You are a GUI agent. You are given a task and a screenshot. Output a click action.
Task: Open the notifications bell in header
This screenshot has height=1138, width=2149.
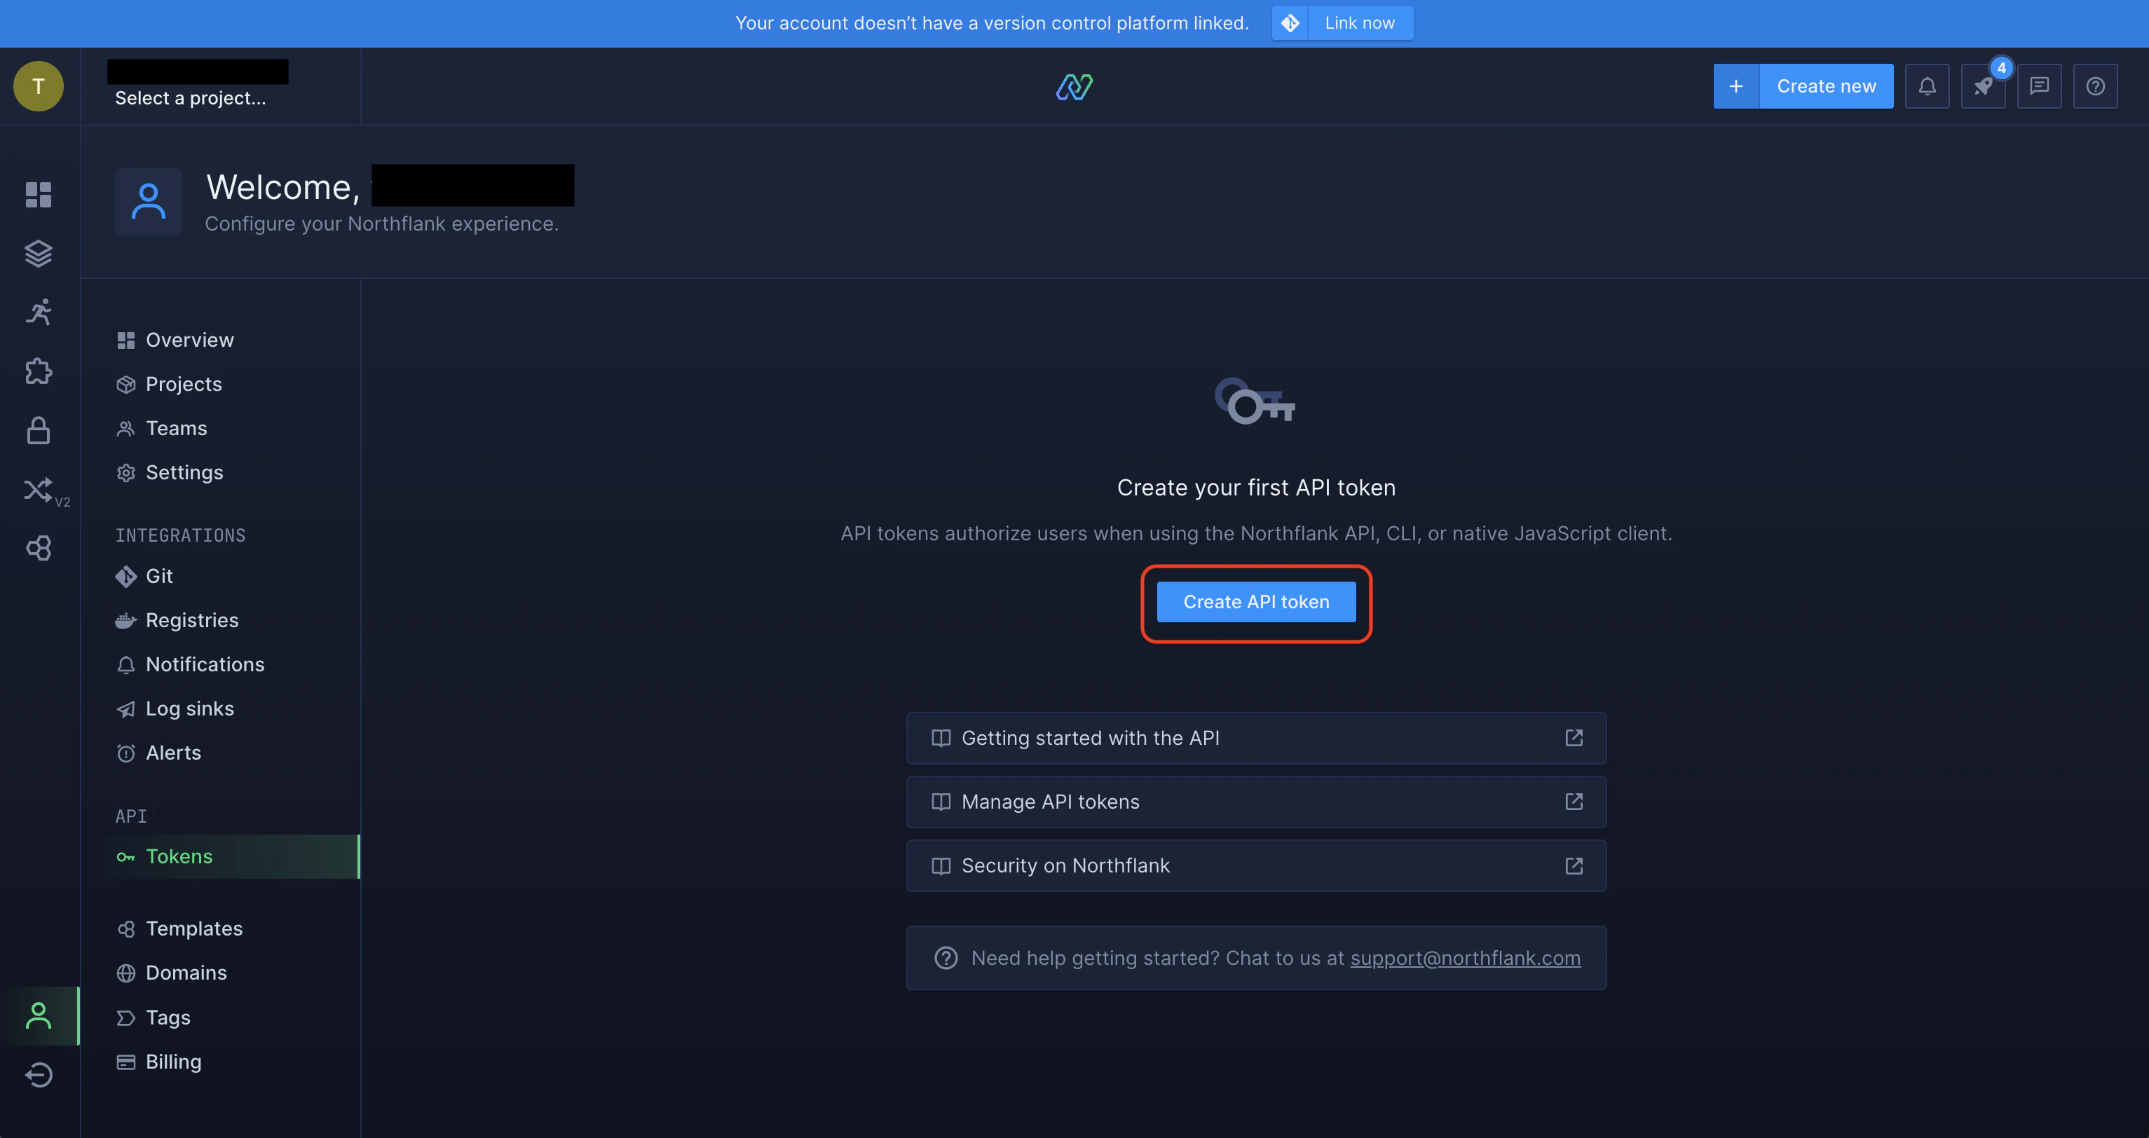click(1927, 86)
